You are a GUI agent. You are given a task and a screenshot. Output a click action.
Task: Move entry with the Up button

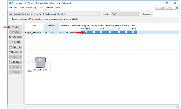point(16,67)
